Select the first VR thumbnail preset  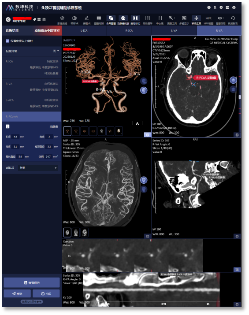(67, 131)
